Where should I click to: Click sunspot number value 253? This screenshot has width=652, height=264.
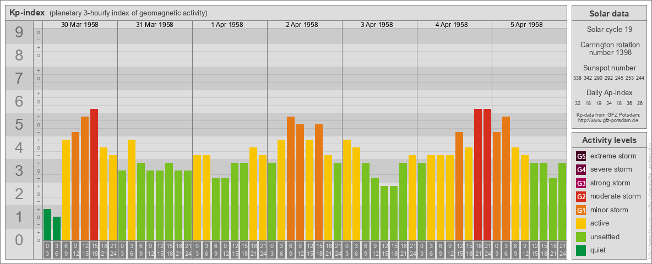631,78
